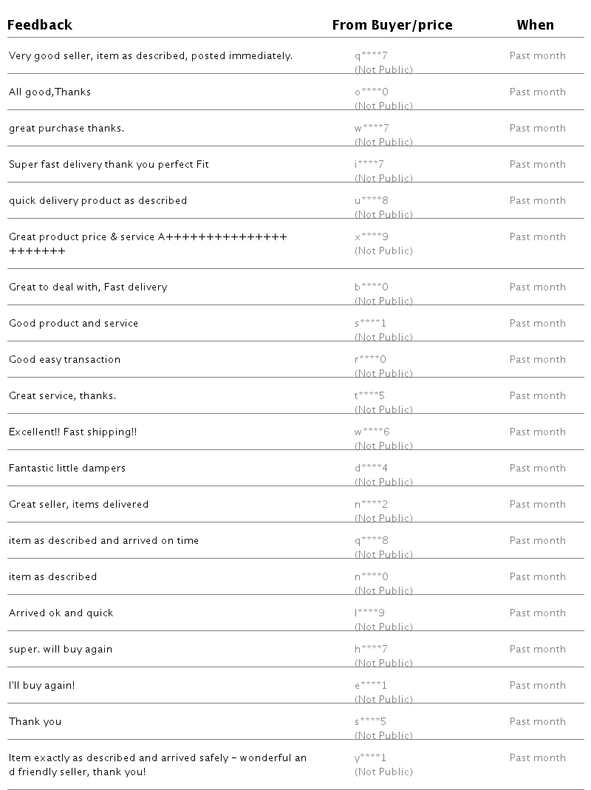The image size is (591, 790).
Task: Click the "Excellent!! Fast shipping!!" feedback comment
Action: (x=72, y=432)
